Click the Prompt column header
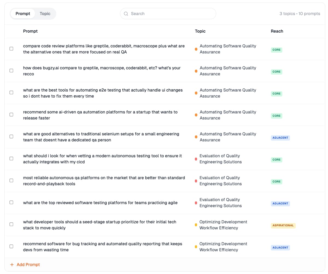 (x=30, y=31)
